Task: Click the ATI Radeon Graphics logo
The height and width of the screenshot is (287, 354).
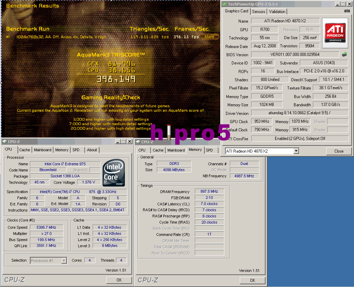Action: [x=335, y=33]
